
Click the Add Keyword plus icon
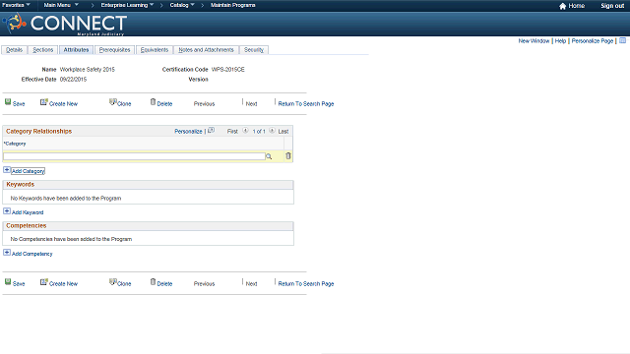[x=7, y=211]
